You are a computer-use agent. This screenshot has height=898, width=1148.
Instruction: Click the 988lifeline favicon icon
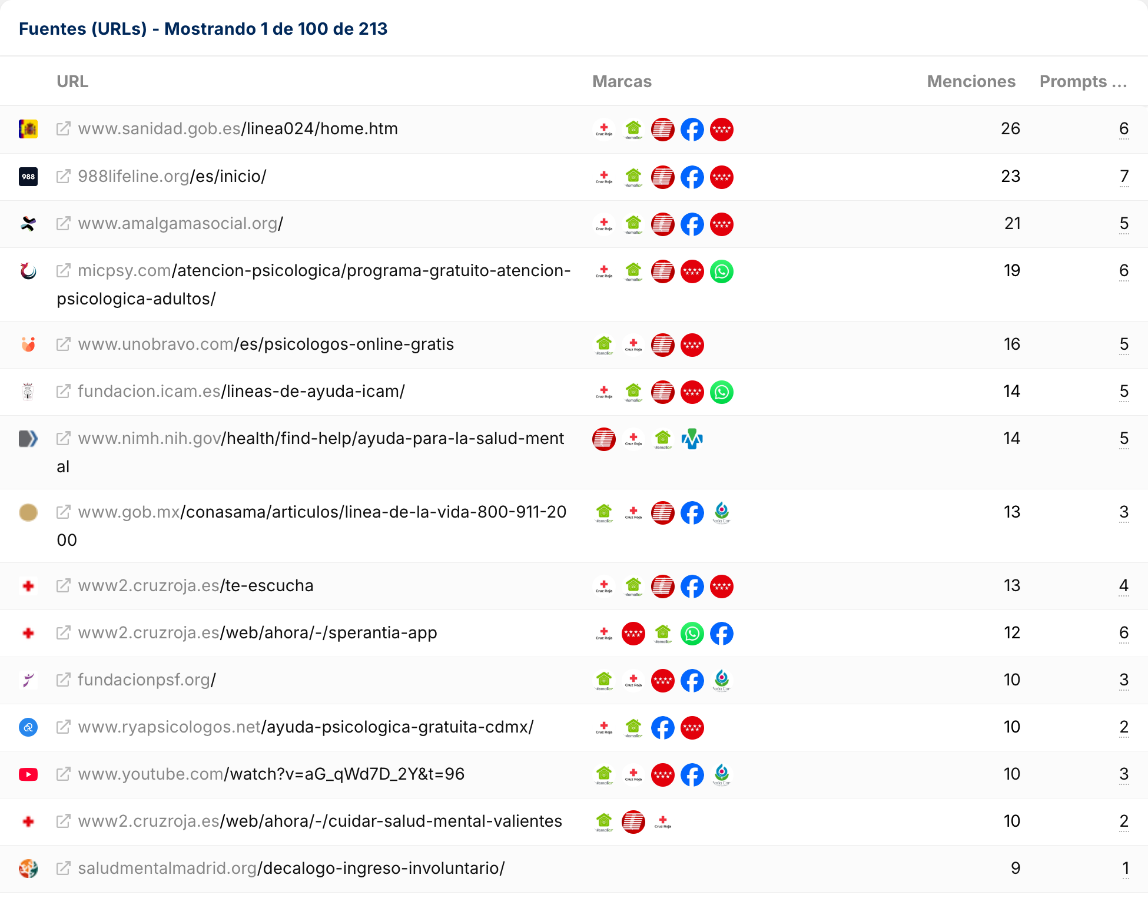click(28, 177)
